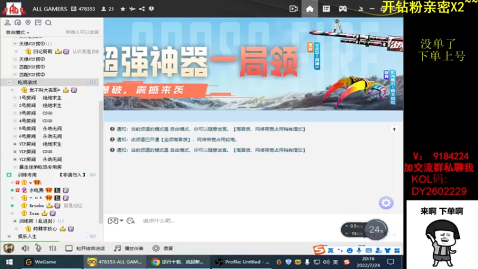This screenshot has height=269, width=478.
Task: Click the ALL GAMERS channel logo
Action: click(13, 8)
